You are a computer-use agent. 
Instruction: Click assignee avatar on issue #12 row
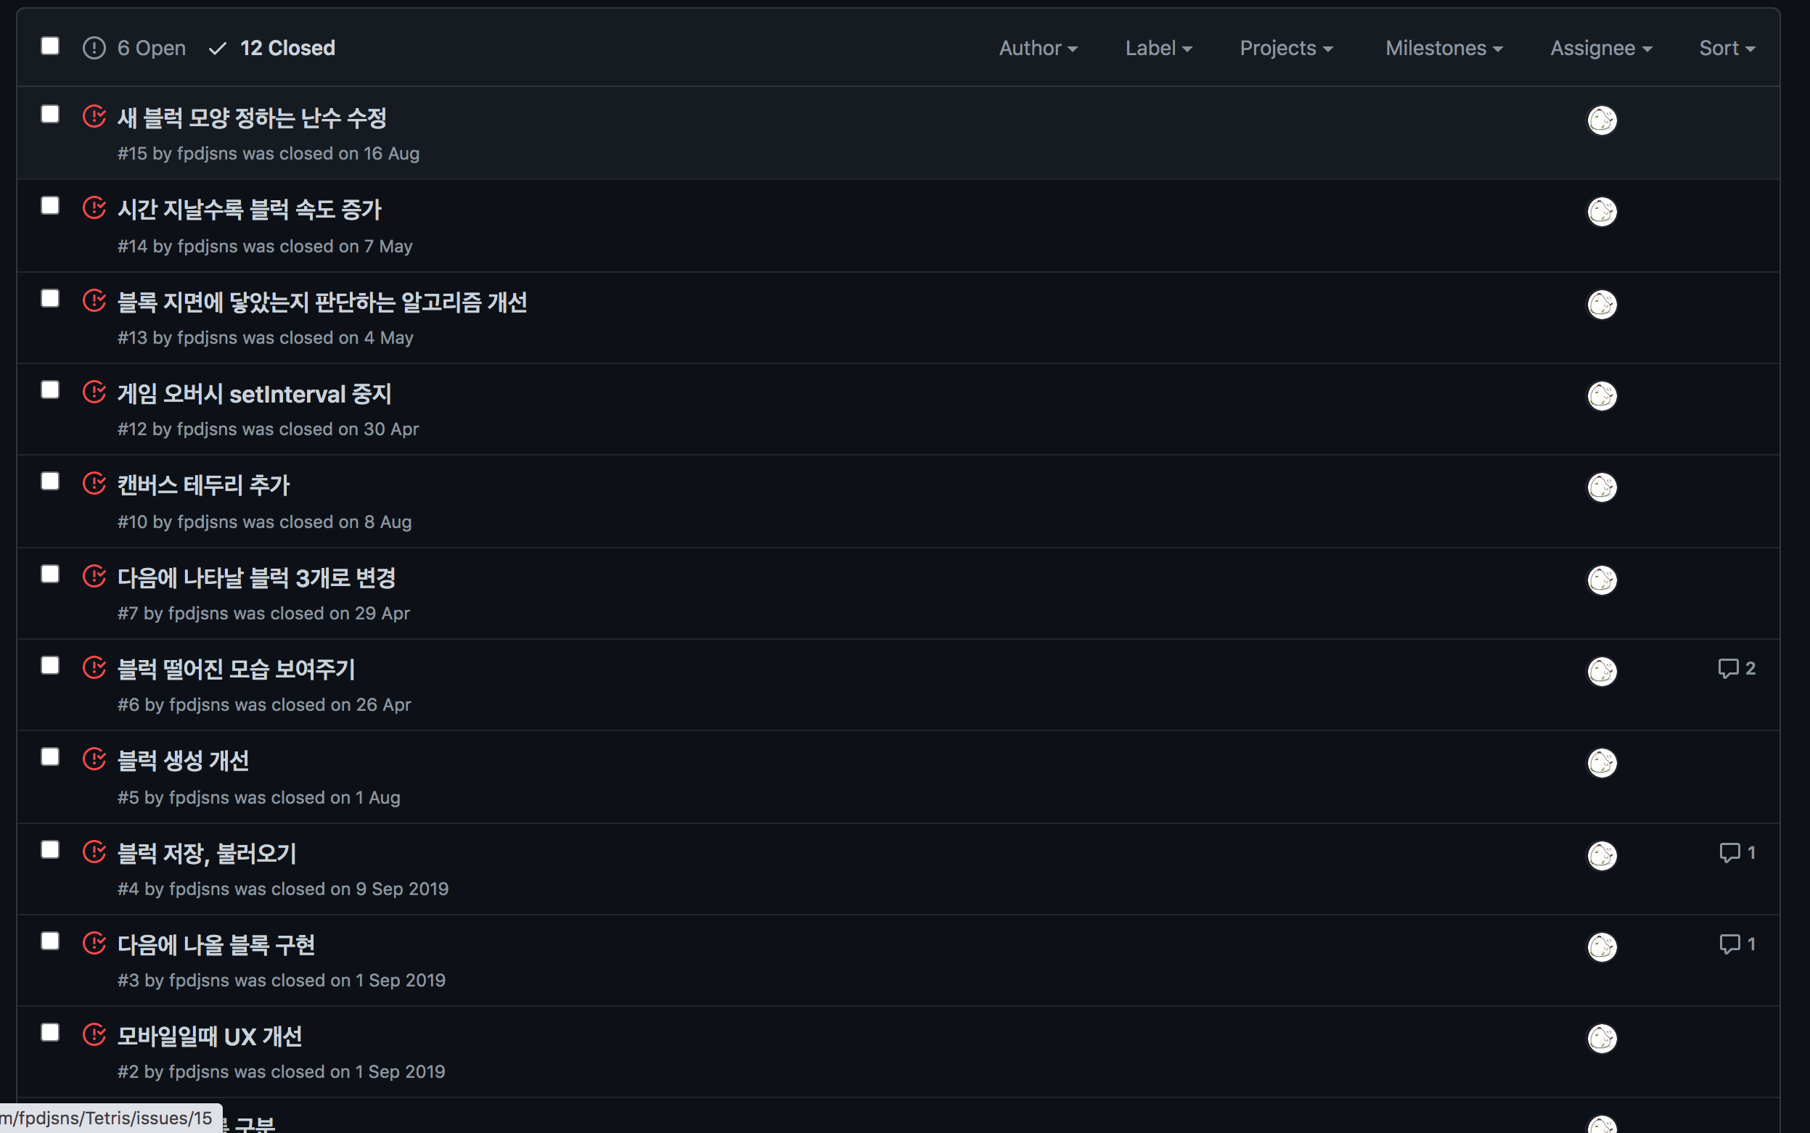[1602, 395]
